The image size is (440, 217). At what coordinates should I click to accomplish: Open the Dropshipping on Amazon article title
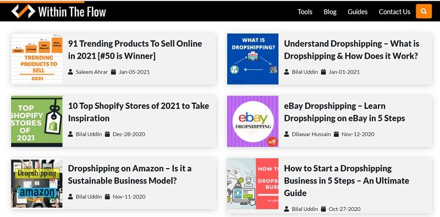point(130,174)
